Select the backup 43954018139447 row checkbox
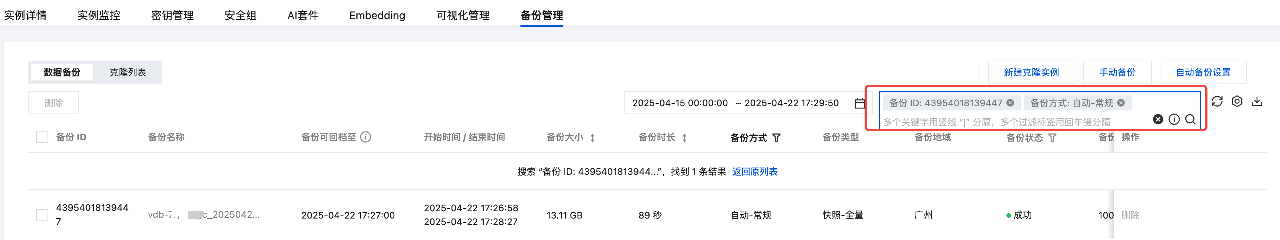The width and height of the screenshot is (1280, 240). tap(42, 215)
